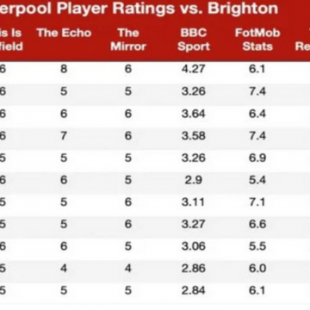Select the cell with rating 3.11
Screen dimensions: 310x310
click(194, 202)
